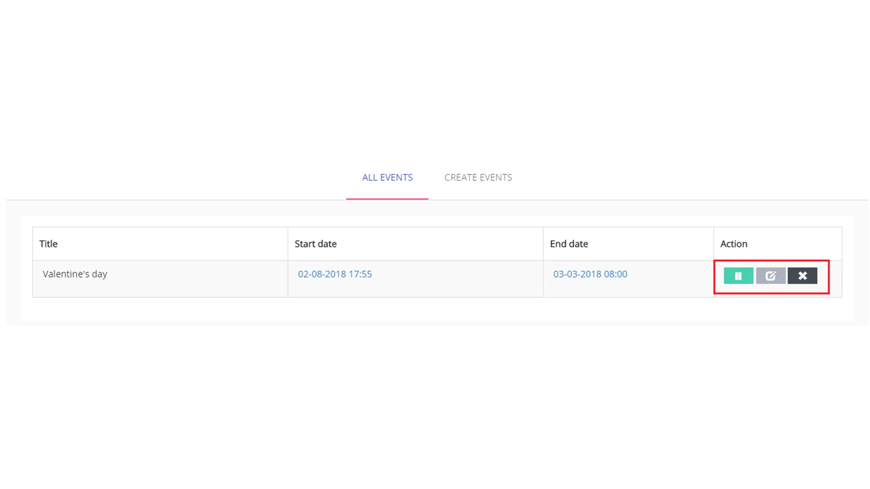This screenshot has height=489, width=870.
Task: Select the Valentine's day title cell
Action: pyautogui.click(x=75, y=274)
